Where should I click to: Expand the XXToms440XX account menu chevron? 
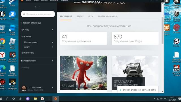click(x=52, y=88)
